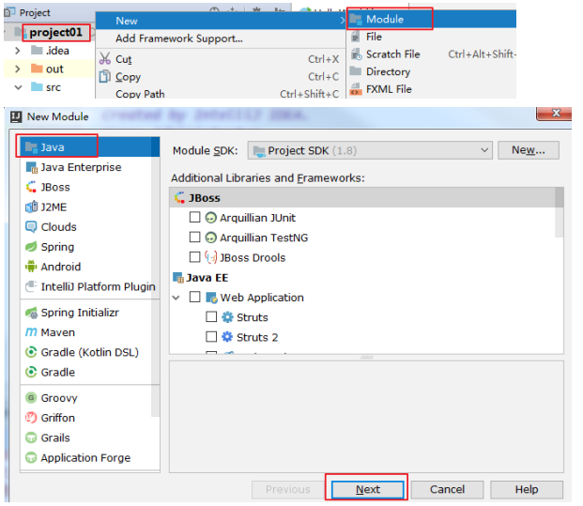Click the frameworks list scrollbar

pos(560,212)
